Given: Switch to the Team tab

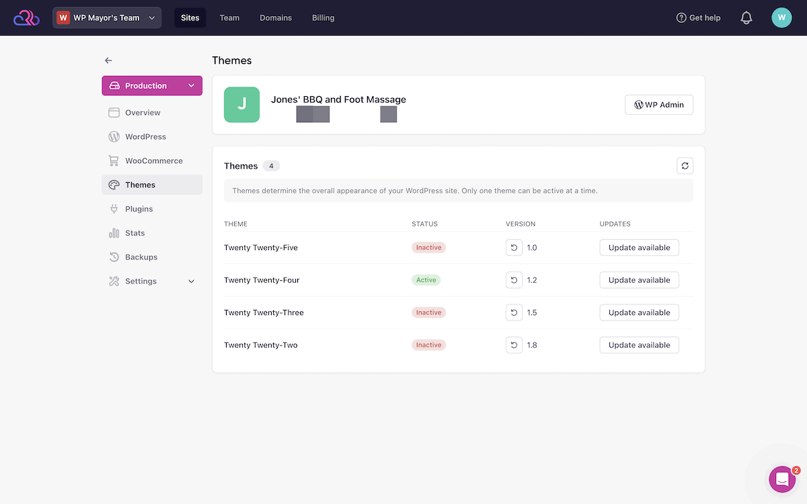Looking at the screenshot, I should (x=229, y=17).
